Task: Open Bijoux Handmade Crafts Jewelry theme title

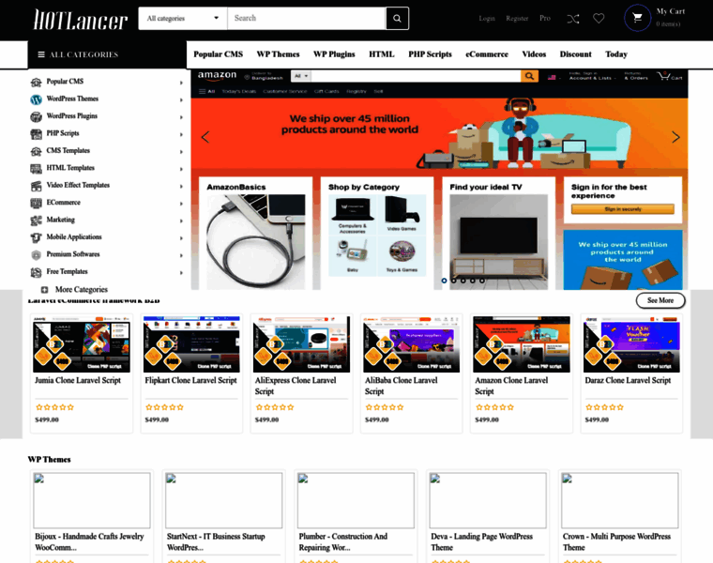Action: point(89,541)
